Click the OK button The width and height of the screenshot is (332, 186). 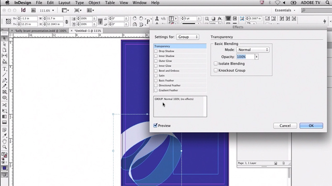(x=311, y=126)
